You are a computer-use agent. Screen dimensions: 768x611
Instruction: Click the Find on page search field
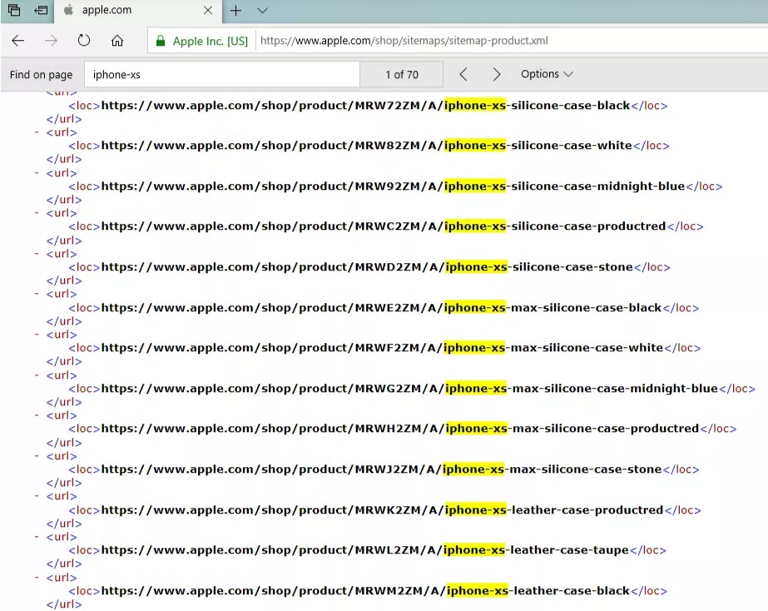click(x=220, y=74)
